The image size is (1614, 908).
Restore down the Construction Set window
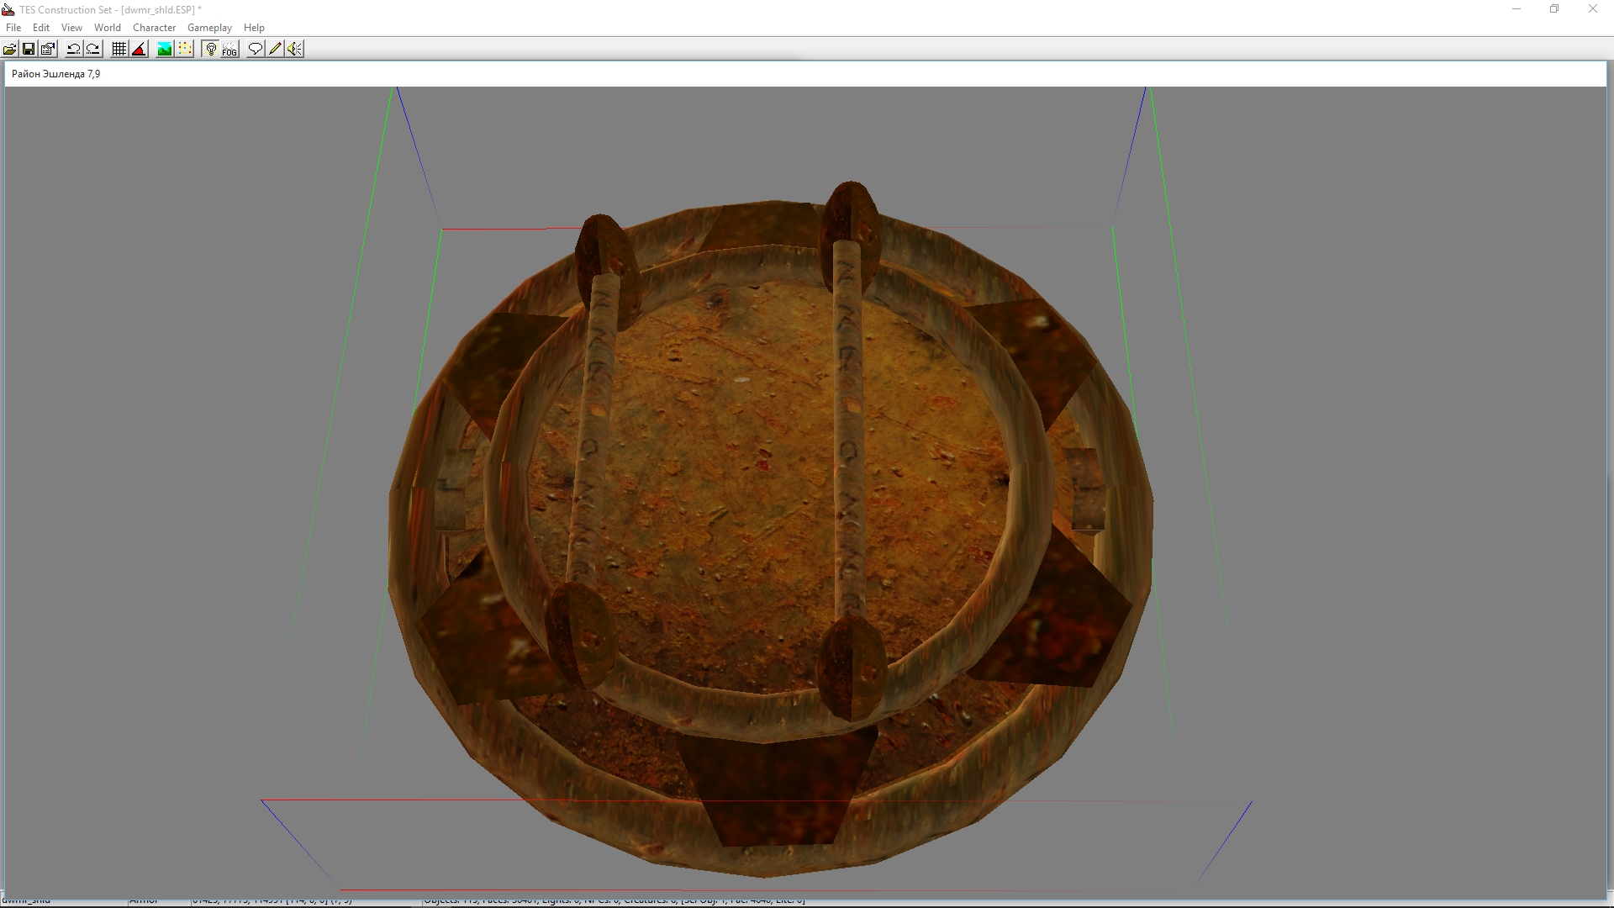pyautogui.click(x=1554, y=9)
